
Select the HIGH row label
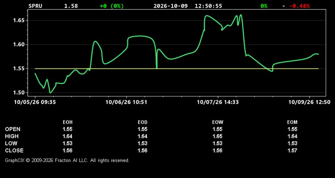[x=12, y=136]
